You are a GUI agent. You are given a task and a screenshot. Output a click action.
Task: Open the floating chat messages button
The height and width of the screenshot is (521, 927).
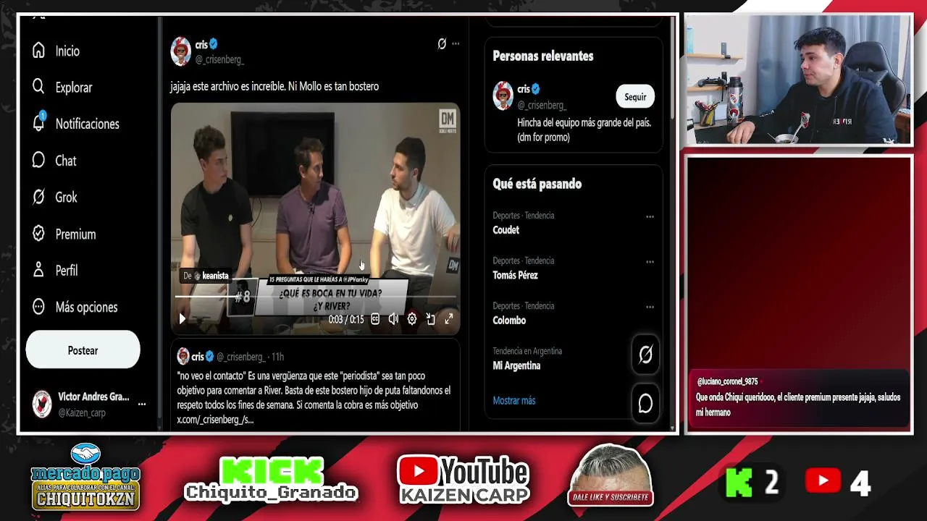(x=645, y=403)
